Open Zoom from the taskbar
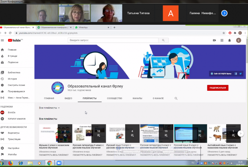Screen dimensions: 248x167 click(x=59, y=163)
